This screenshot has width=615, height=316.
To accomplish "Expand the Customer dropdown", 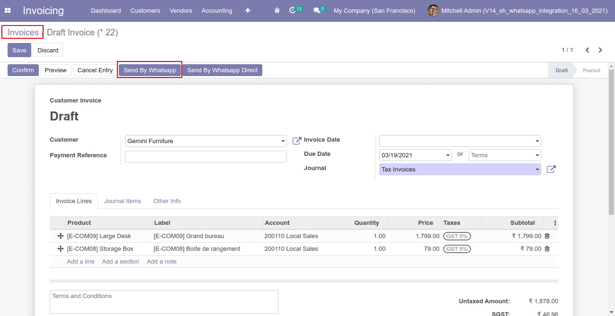I will [283, 141].
